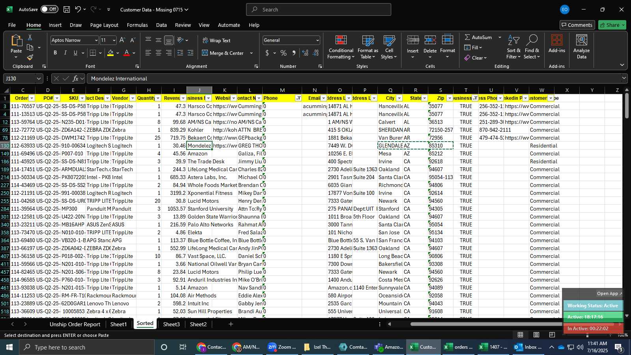Viewport: 631px width, 355px height.
Task: Open Sort & Filter menu
Action: click(x=513, y=47)
